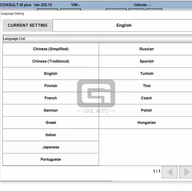Select Greek language

(51, 123)
